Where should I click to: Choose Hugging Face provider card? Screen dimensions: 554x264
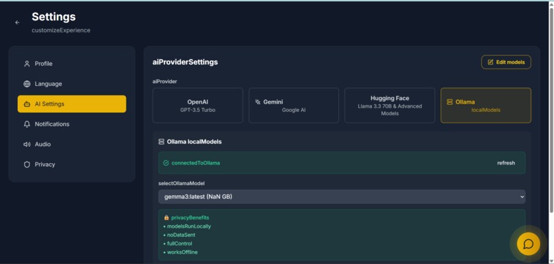[390, 106]
